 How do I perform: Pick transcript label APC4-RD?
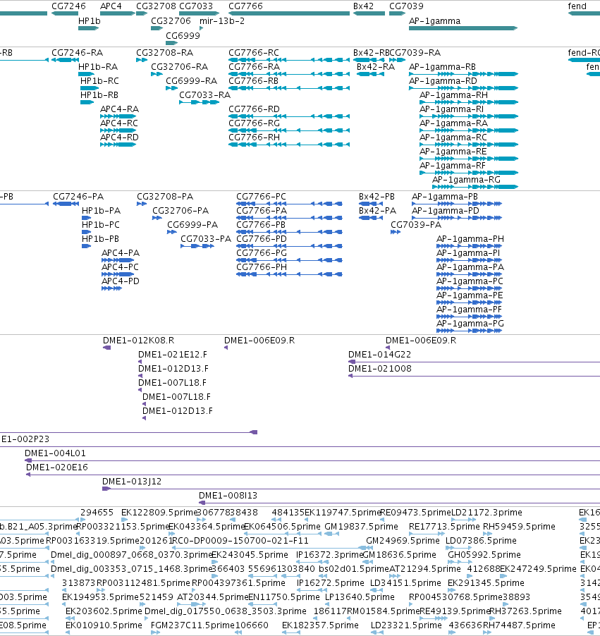point(119,137)
